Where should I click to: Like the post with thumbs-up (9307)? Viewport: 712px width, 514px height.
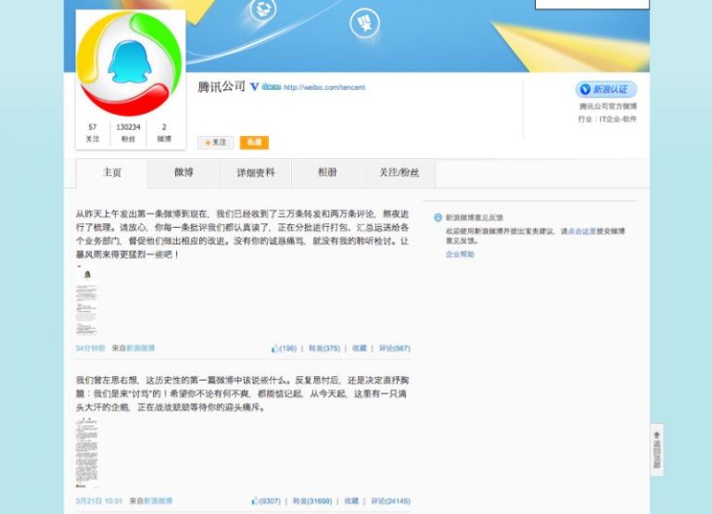click(x=266, y=501)
